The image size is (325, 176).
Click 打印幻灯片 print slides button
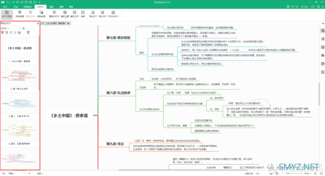113,14
